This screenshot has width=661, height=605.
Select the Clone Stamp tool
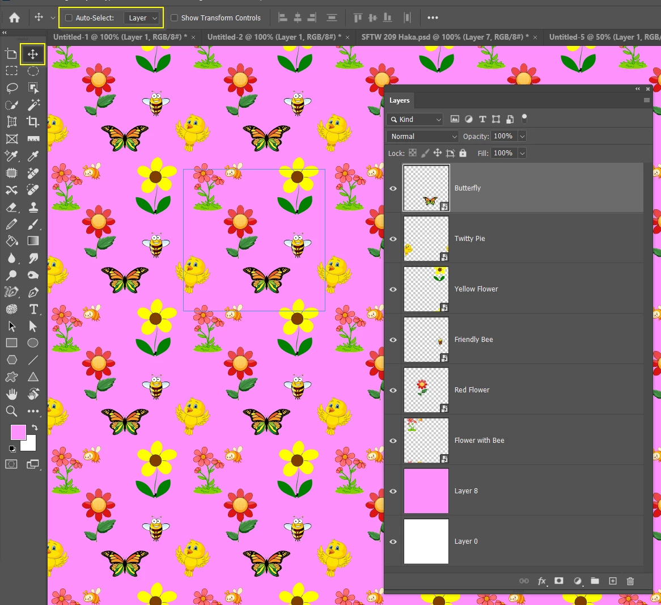click(33, 207)
